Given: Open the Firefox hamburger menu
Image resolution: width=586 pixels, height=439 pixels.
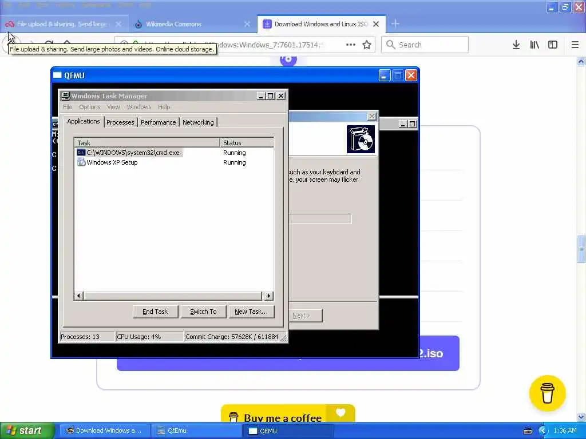Looking at the screenshot, I should (x=575, y=45).
